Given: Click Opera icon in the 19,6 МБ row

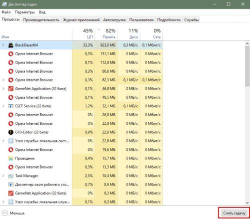Looking at the screenshot, I should [x=11, y=149].
